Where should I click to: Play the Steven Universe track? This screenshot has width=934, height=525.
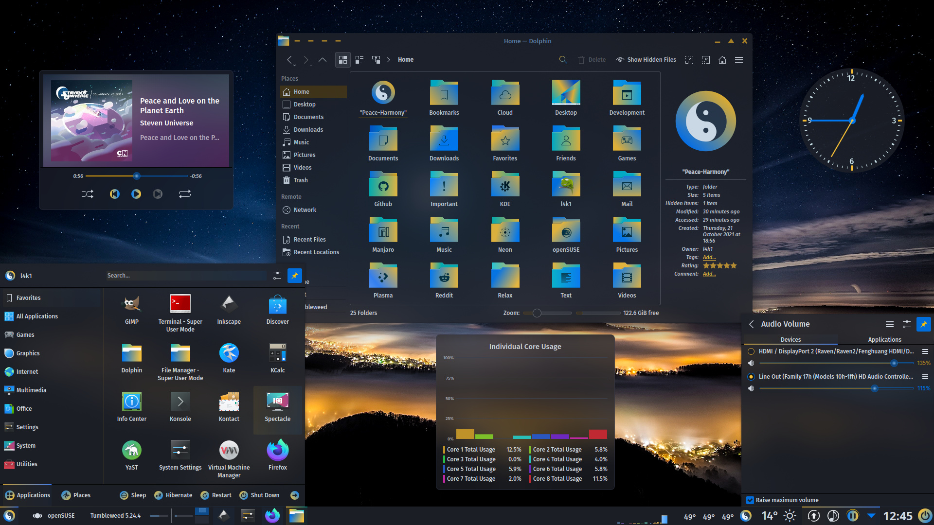point(136,194)
